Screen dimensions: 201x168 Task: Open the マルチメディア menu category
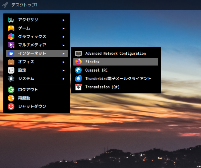point(37,45)
